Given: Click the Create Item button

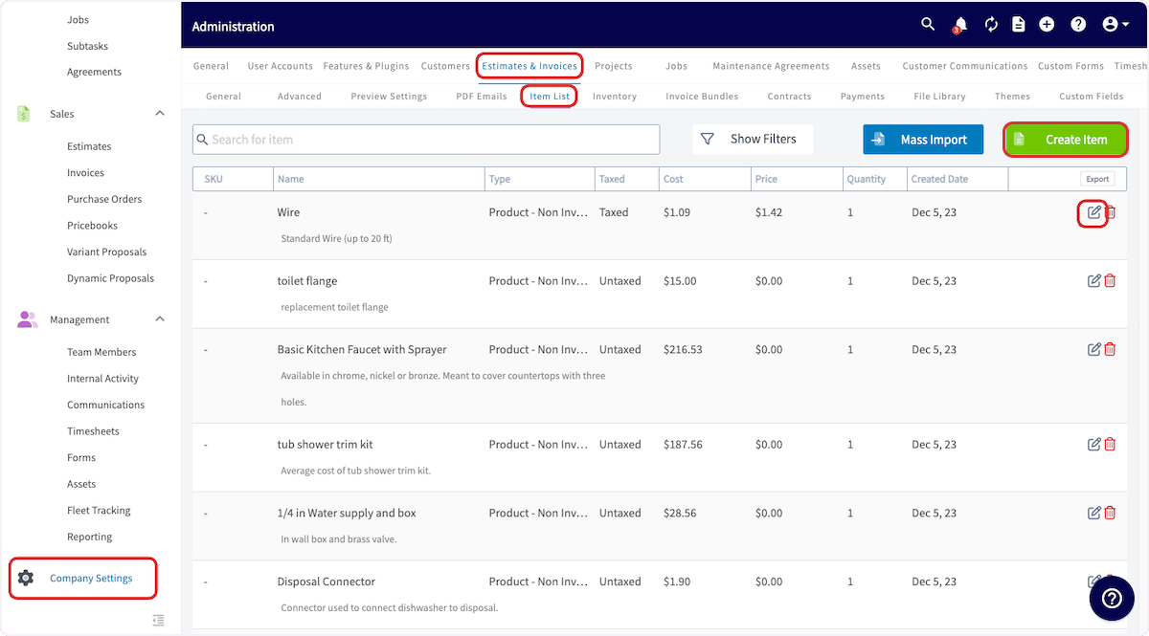Looking at the screenshot, I should tap(1065, 140).
